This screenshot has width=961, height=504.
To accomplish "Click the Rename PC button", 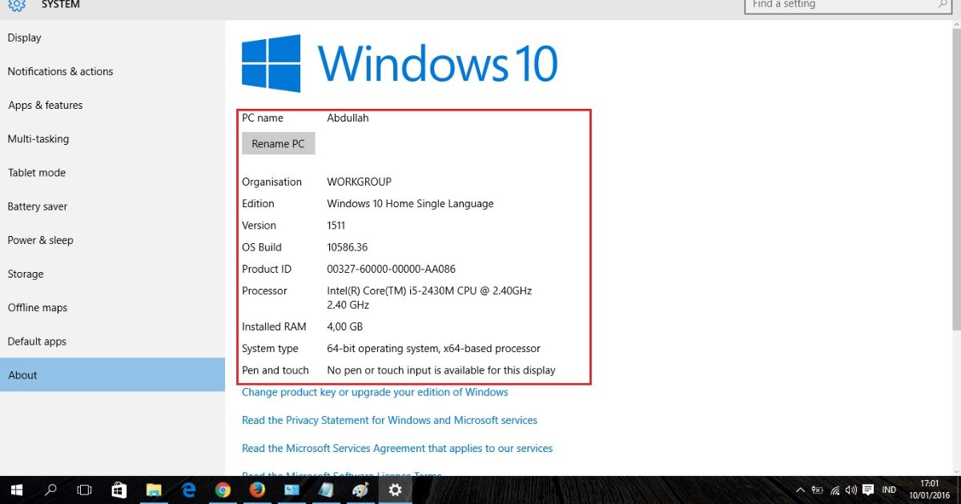I will 278,143.
